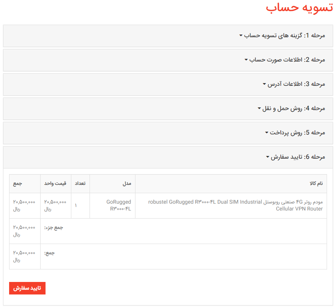Click the 'نام کالا' column header
Image resolution: width=335 pixels, height=307 pixels.
(316, 184)
